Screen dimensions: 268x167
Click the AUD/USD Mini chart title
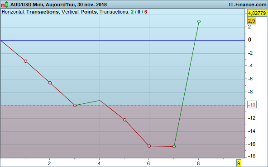click(x=58, y=5)
